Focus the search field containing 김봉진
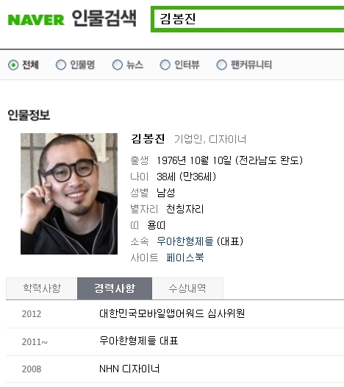344x387 pixels. (x=247, y=19)
